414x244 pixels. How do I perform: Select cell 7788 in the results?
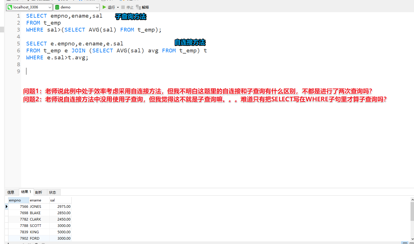pyautogui.click(x=19, y=225)
